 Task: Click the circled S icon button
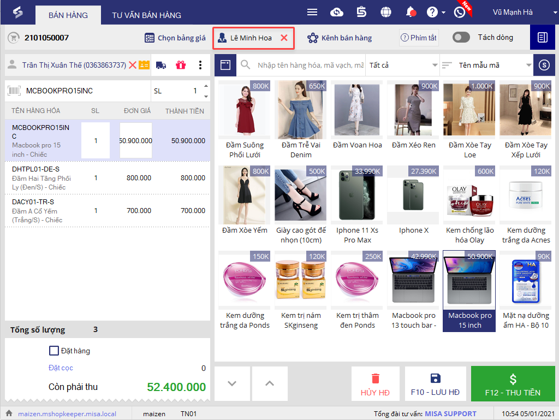[544, 65]
